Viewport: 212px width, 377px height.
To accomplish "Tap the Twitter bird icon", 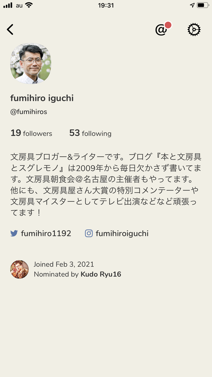I will 14,233.
